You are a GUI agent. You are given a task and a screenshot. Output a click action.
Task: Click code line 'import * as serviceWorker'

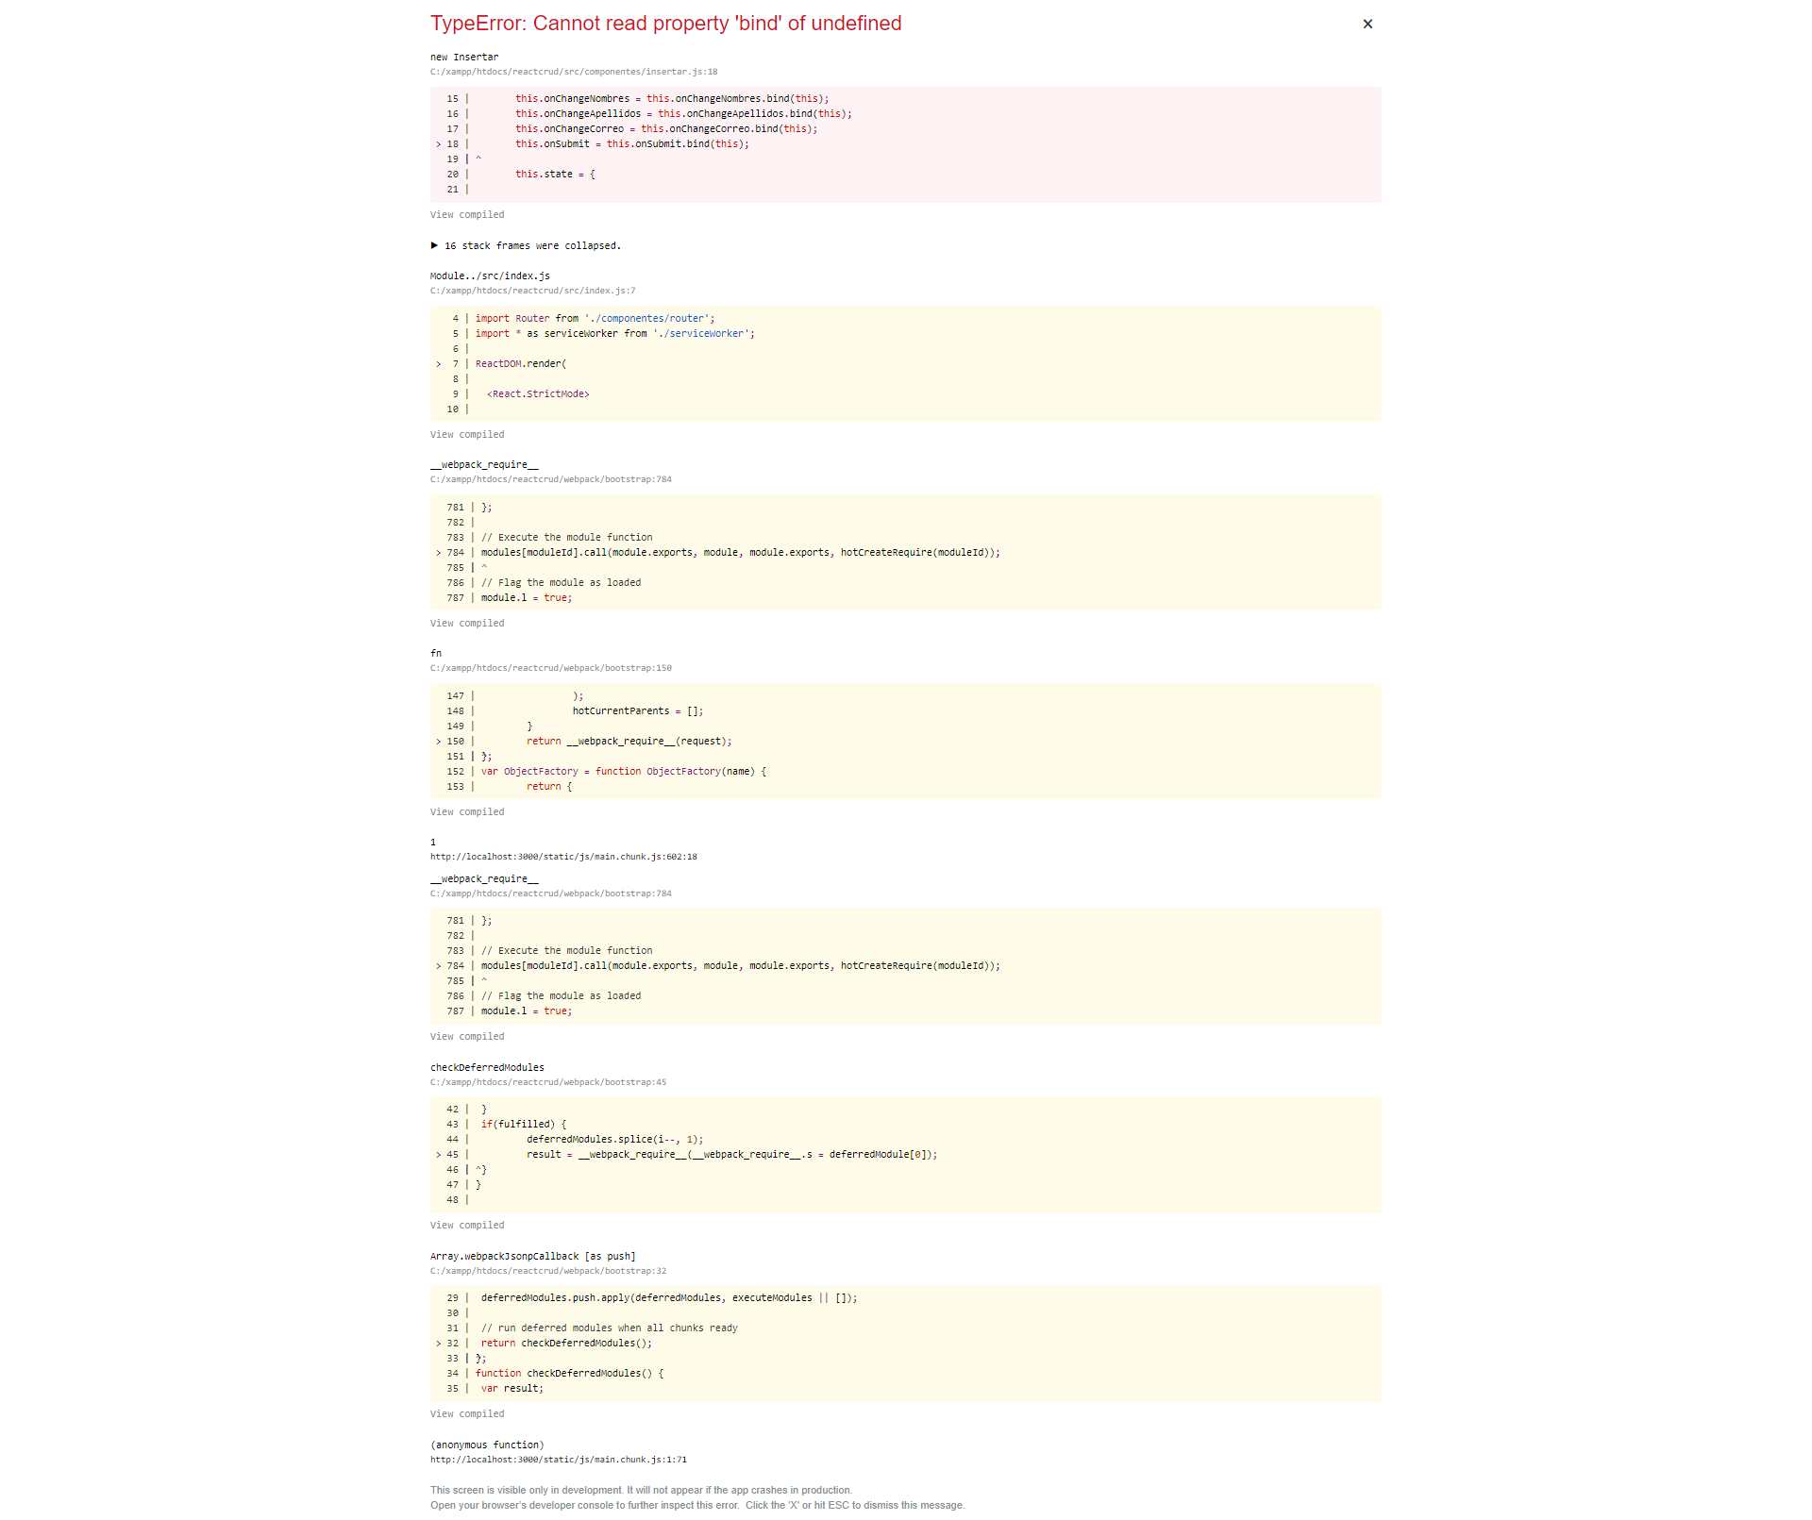pos(614,334)
